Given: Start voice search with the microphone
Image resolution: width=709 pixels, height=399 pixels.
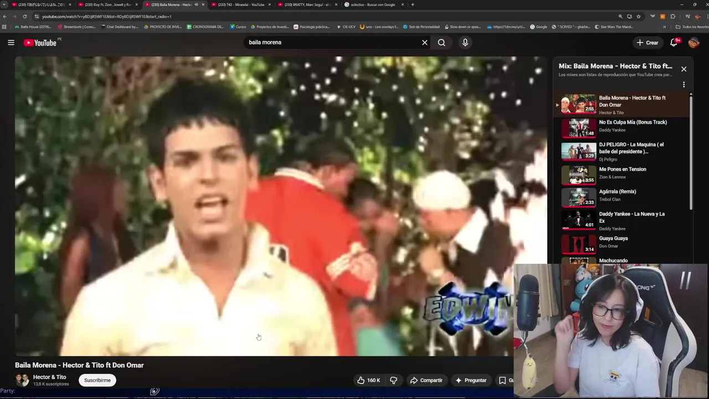Looking at the screenshot, I should pyautogui.click(x=465, y=43).
